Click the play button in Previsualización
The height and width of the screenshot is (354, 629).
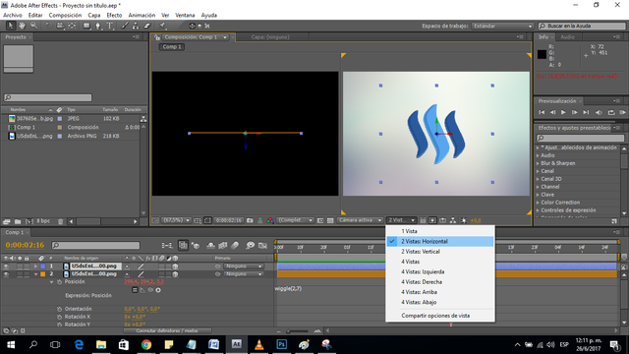pyautogui.click(x=563, y=112)
